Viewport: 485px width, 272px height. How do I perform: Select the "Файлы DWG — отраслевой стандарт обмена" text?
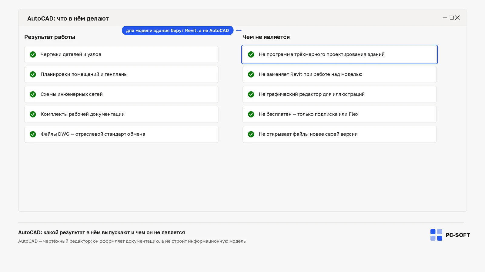coord(93,134)
